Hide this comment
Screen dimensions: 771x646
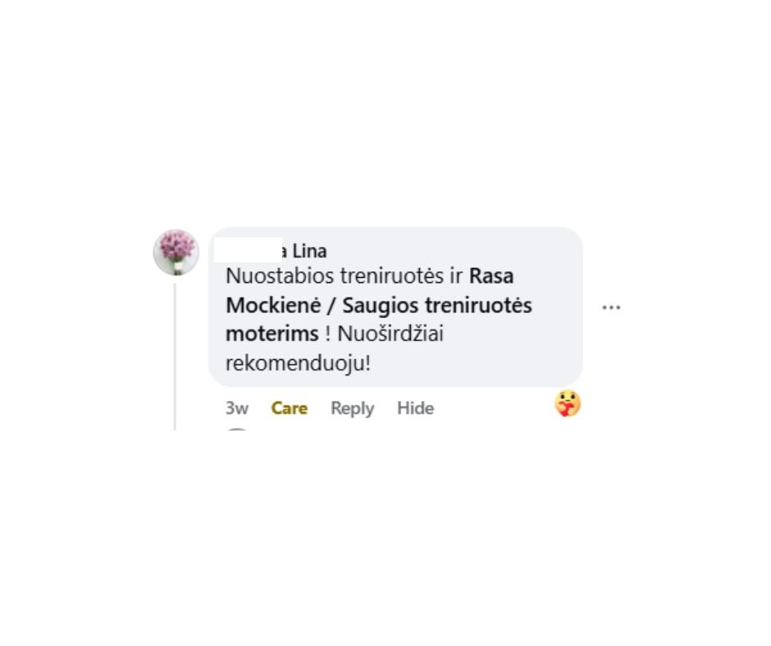[416, 408]
